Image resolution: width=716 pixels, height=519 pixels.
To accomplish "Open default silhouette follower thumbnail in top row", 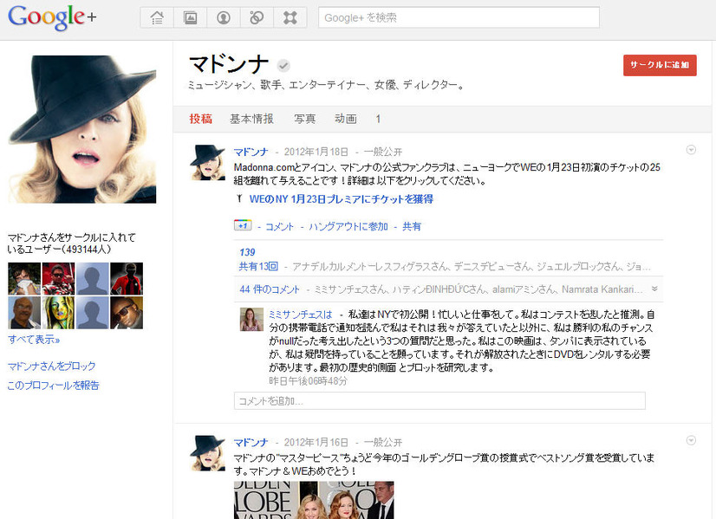I will [x=92, y=278].
